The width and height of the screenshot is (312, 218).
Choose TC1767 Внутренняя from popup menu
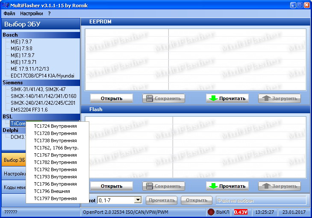point(55,155)
